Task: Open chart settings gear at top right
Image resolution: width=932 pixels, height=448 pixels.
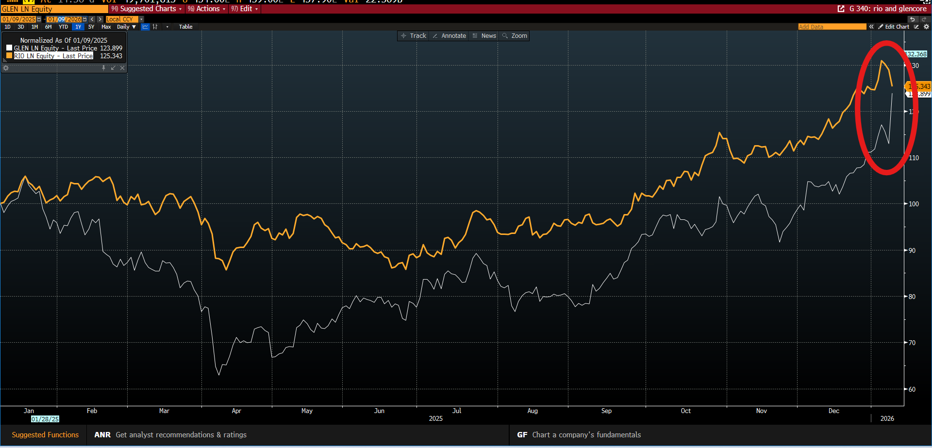Action: (x=926, y=27)
